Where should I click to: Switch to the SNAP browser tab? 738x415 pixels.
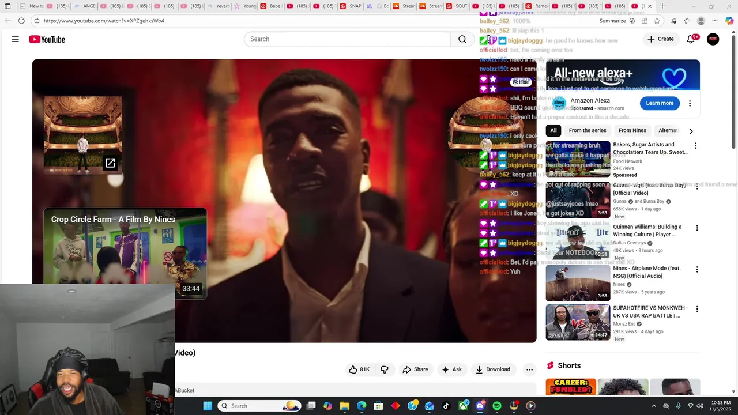pyautogui.click(x=351, y=6)
